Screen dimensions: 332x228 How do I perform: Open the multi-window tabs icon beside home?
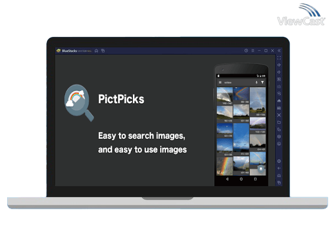(x=103, y=51)
